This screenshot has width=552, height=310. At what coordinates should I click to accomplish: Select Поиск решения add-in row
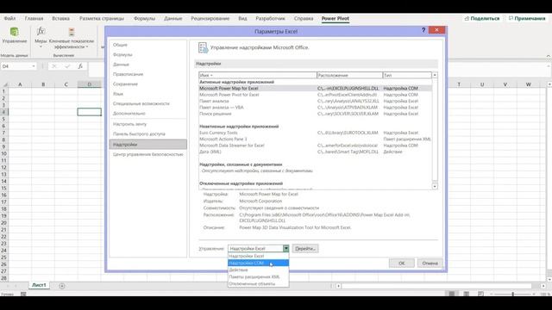click(315, 114)
